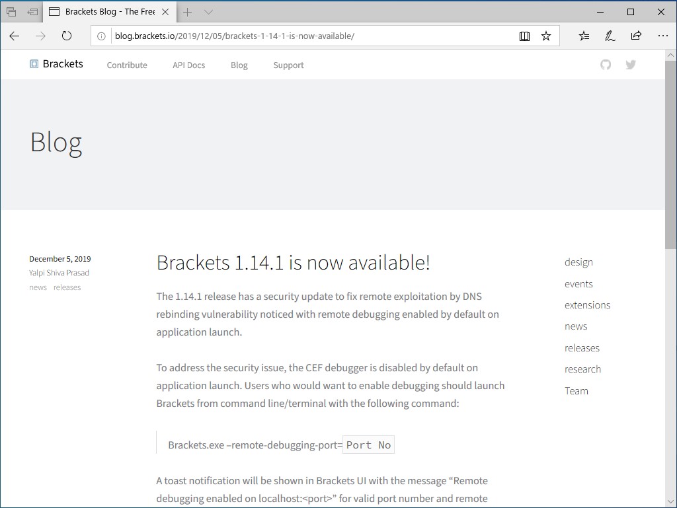Open the Twitter icon in the header
677x508 pixels.
coord(631,65)
